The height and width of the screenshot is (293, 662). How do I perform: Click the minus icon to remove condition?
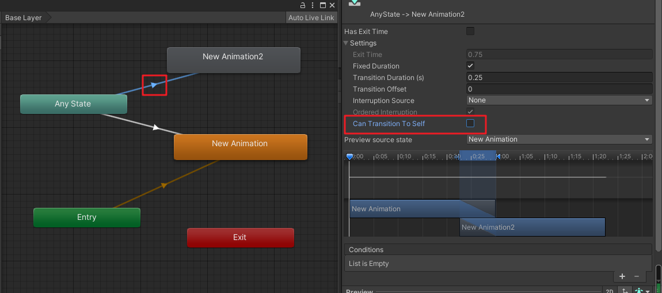[636, 276]
